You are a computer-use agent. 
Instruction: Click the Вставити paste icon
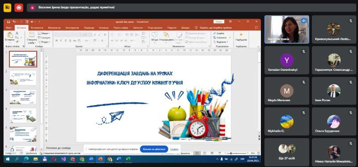tap(9, 37)
